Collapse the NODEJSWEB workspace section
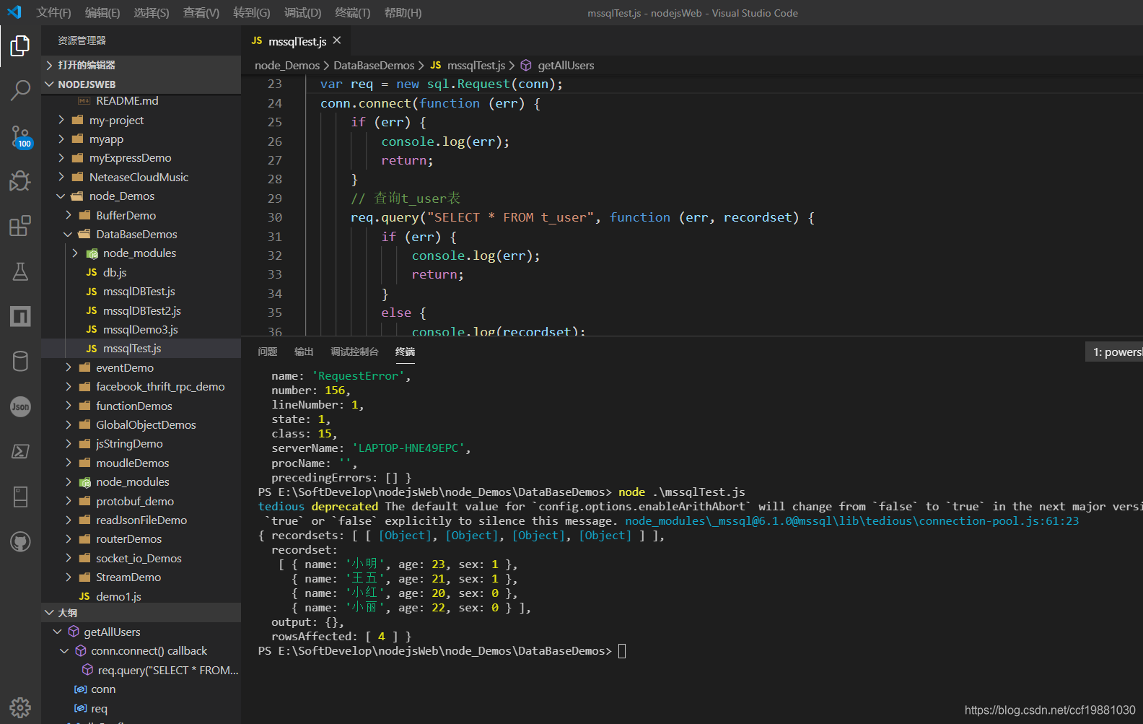This screenshot has height=724, width=1143. tap(141, 84)
